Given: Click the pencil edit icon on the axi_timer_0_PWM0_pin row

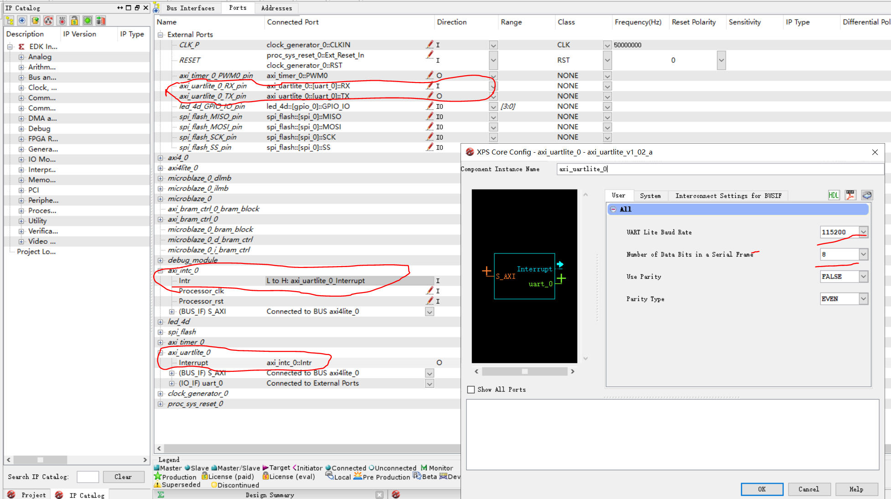Looking at the screenshot, I should (430, 75).
